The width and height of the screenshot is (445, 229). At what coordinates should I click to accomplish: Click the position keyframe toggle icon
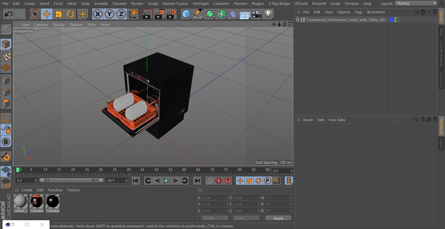pos(240,181)
